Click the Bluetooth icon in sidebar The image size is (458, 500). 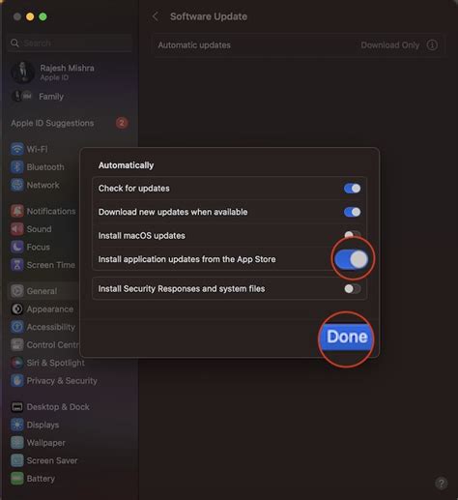[x=17, y=167]
